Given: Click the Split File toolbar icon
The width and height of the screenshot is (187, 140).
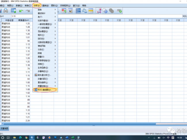Looking at the screenshot, I should [78, 11].
